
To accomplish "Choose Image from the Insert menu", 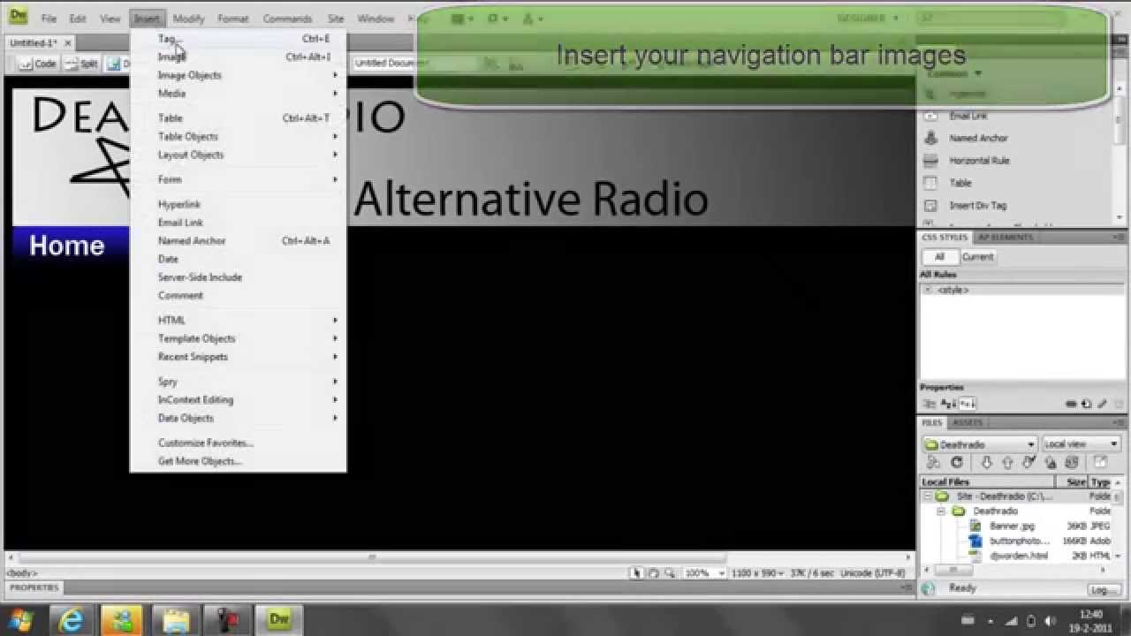I will pos(239,57).
